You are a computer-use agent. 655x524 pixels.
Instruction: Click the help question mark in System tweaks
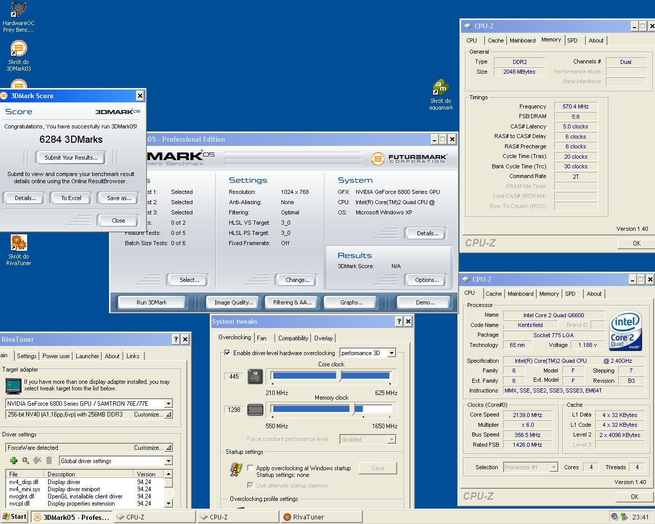tap(399, 321)
